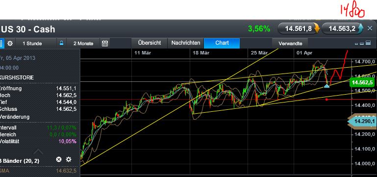Click the 14.290,1 price axis marker

362,121
